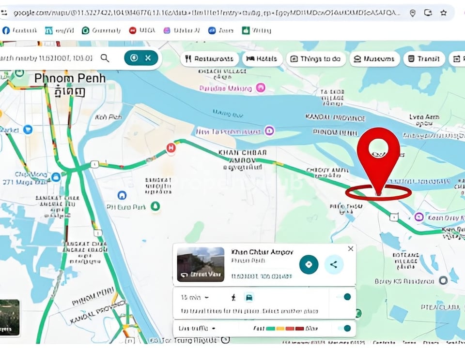Share this location with the share icon

click(334, 264)
